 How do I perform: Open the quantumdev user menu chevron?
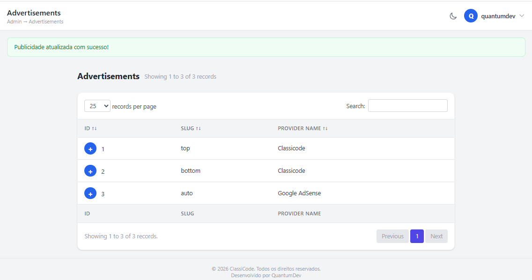522,16
